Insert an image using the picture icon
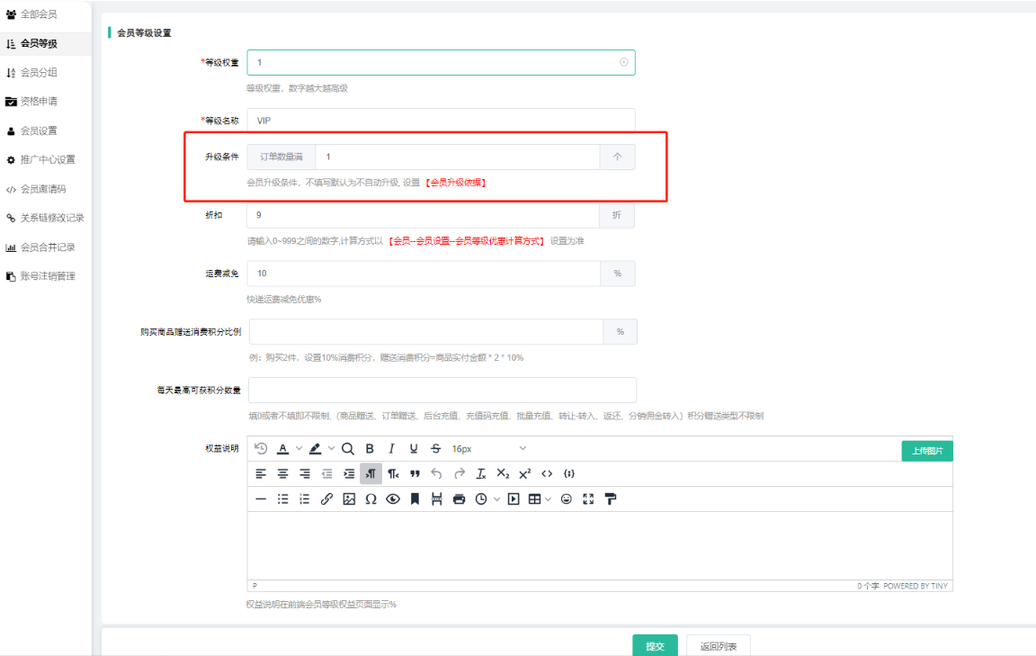The height and width of the screenshot is (656, 1036). click(349, 499)
